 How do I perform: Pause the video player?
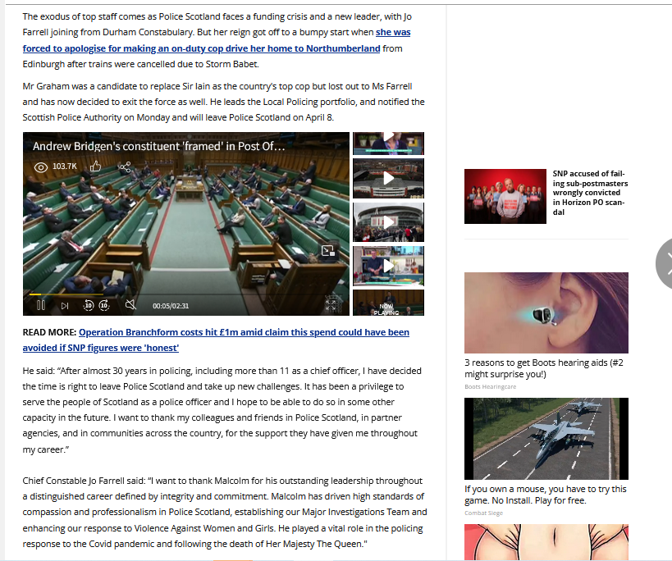[x=41, y=305]
